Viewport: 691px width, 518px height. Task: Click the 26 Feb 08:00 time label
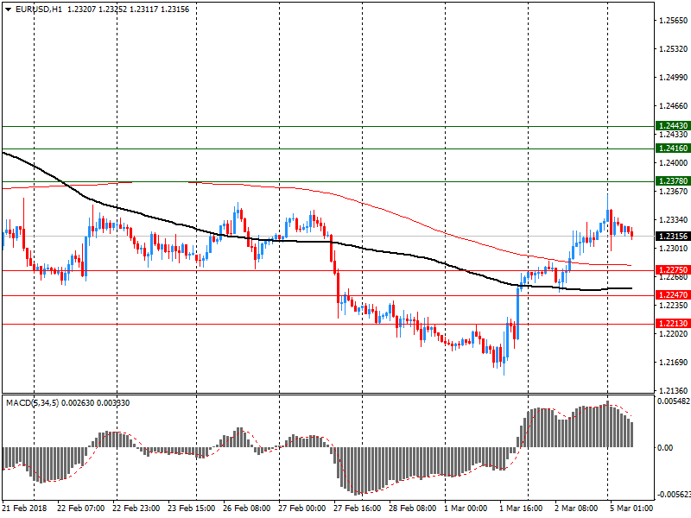(246, 509)
